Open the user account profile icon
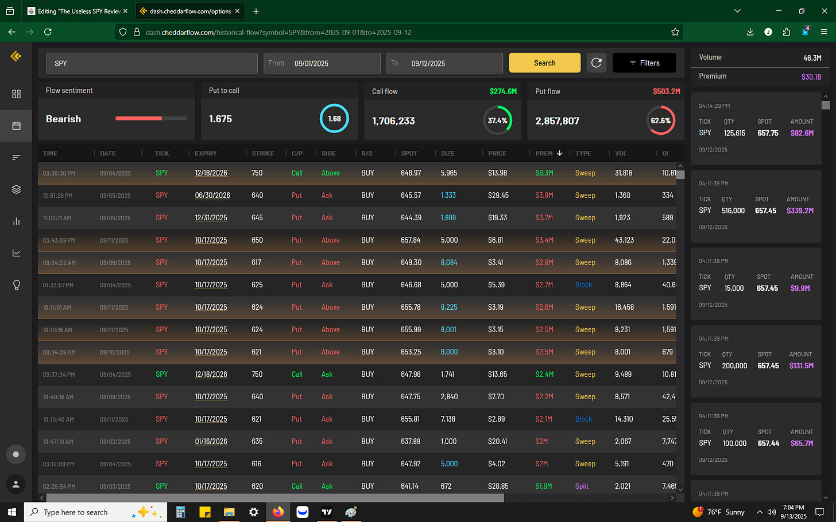This screenshot has height=522, width=836. tap(16, 484)
